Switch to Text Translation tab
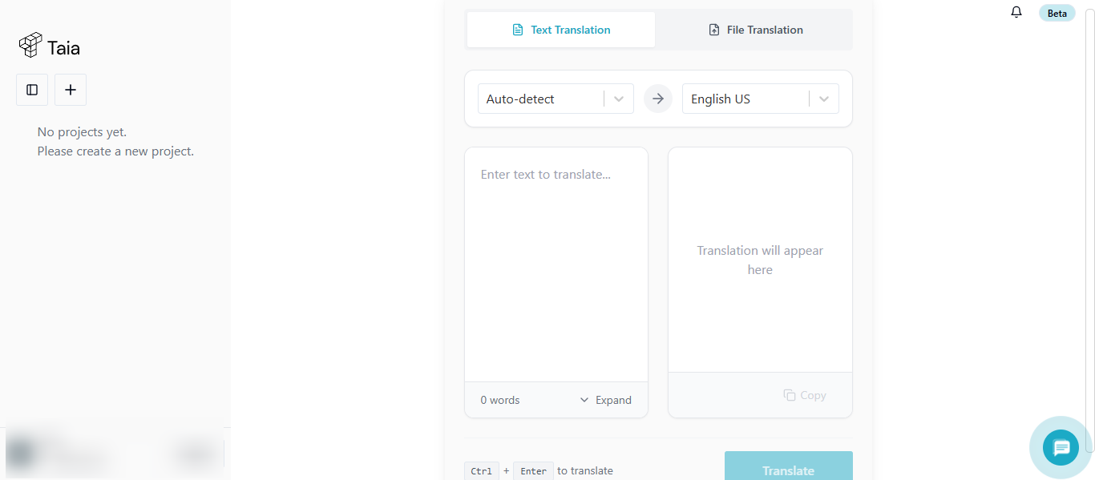The image size is (1095, 480). tap(561, 30)
